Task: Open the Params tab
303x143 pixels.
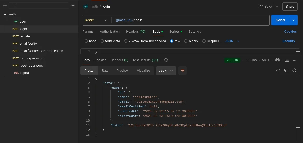Action: (x=88, y=32)
